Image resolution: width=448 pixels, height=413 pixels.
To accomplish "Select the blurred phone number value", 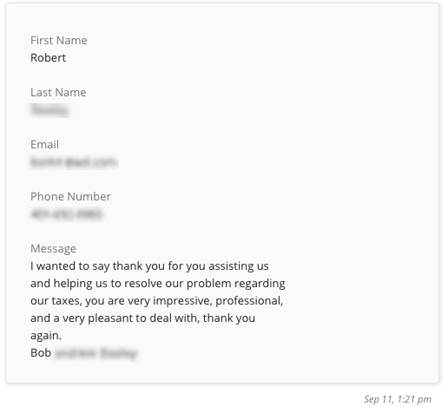I will (x=66, y=214).
